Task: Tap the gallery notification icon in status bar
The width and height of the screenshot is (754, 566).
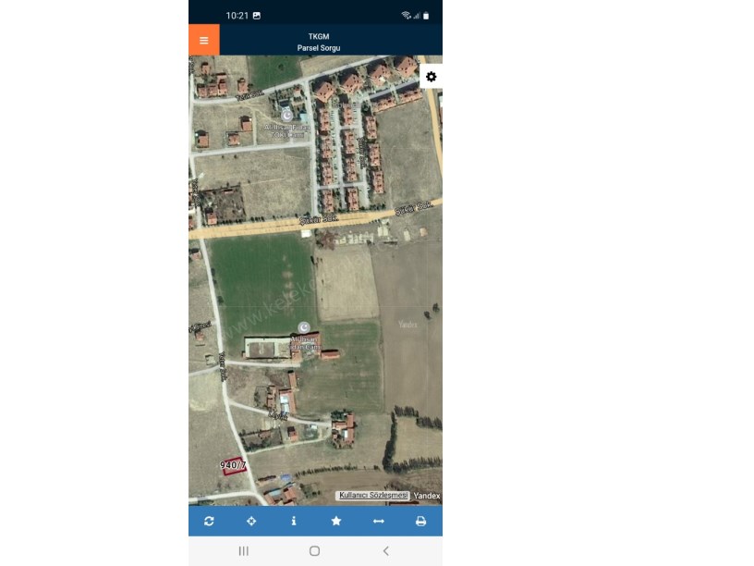Action: 257,16
